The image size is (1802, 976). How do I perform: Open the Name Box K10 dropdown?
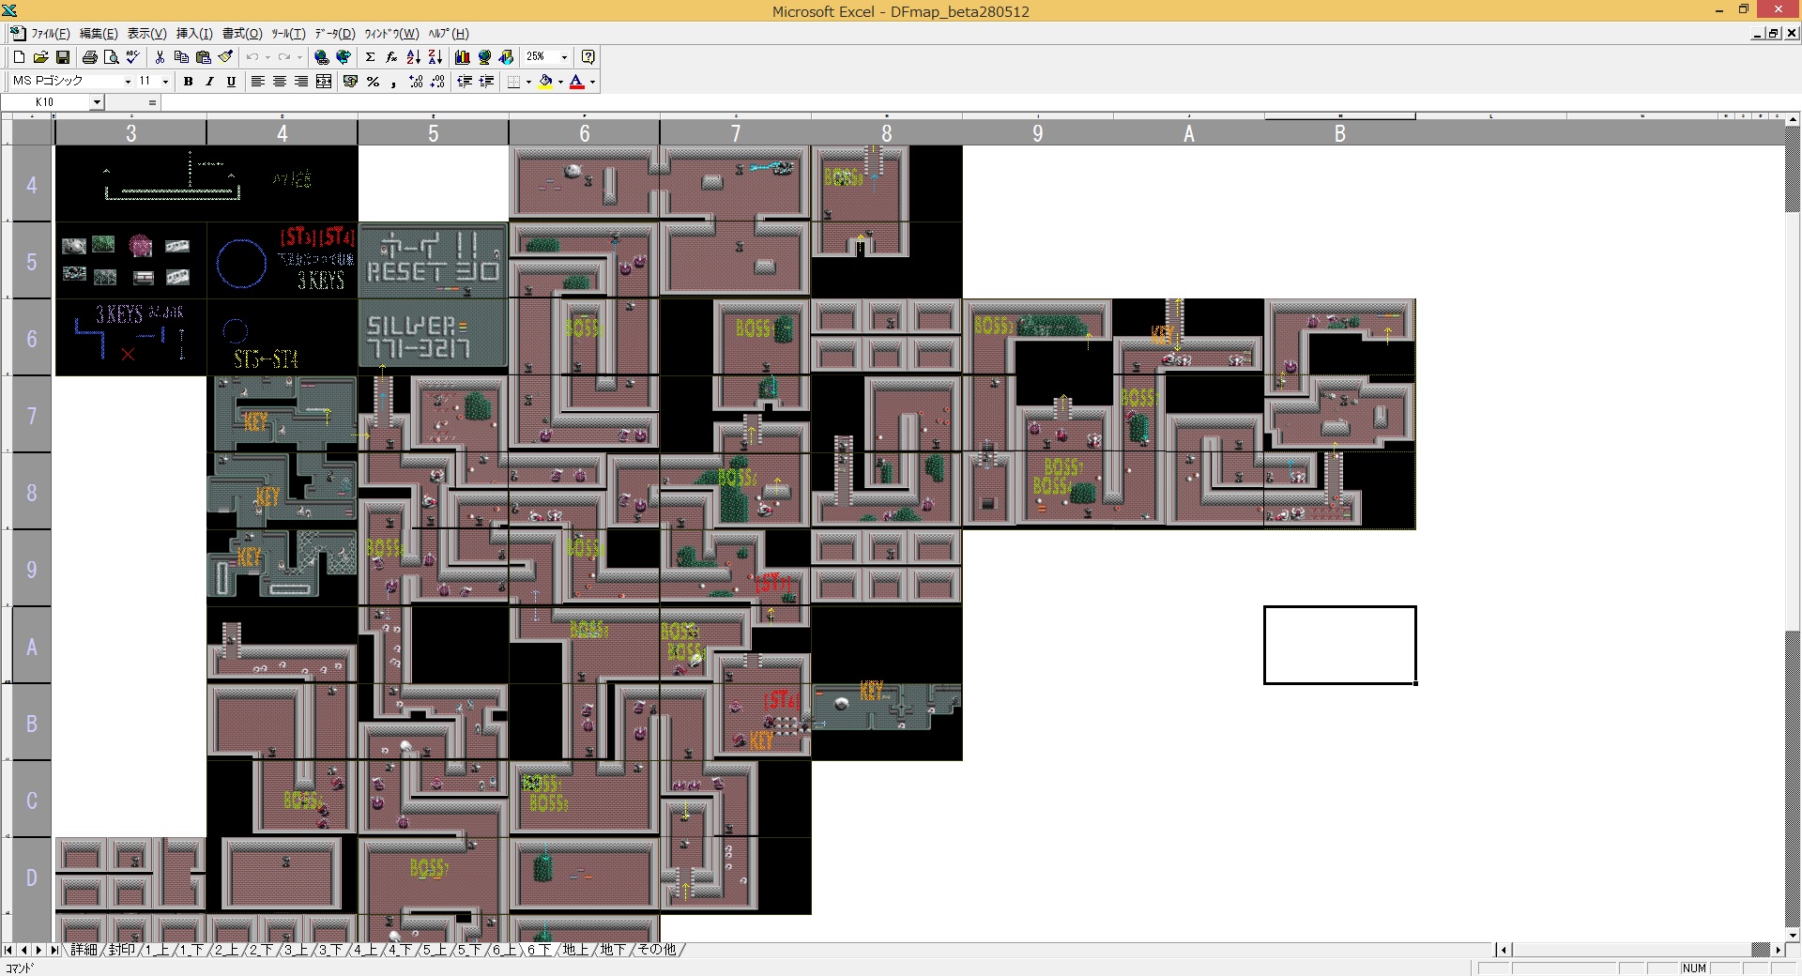(x=97, y=102)
